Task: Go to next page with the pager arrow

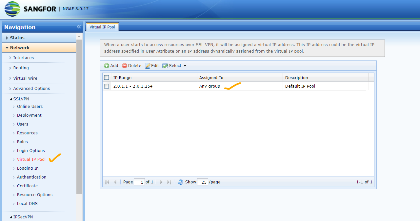Action: pyautogui.click(x=161, y=182)
